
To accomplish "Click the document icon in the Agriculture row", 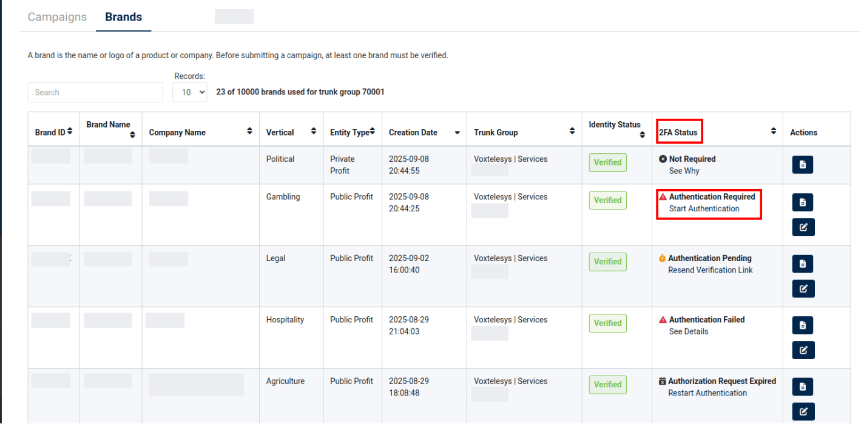I will coord(803,386).
